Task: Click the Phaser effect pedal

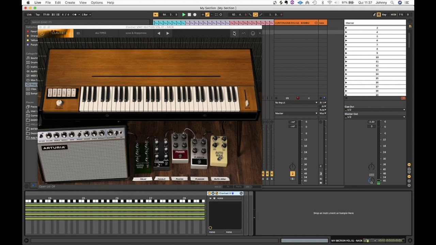Action: tap(180, 148)
